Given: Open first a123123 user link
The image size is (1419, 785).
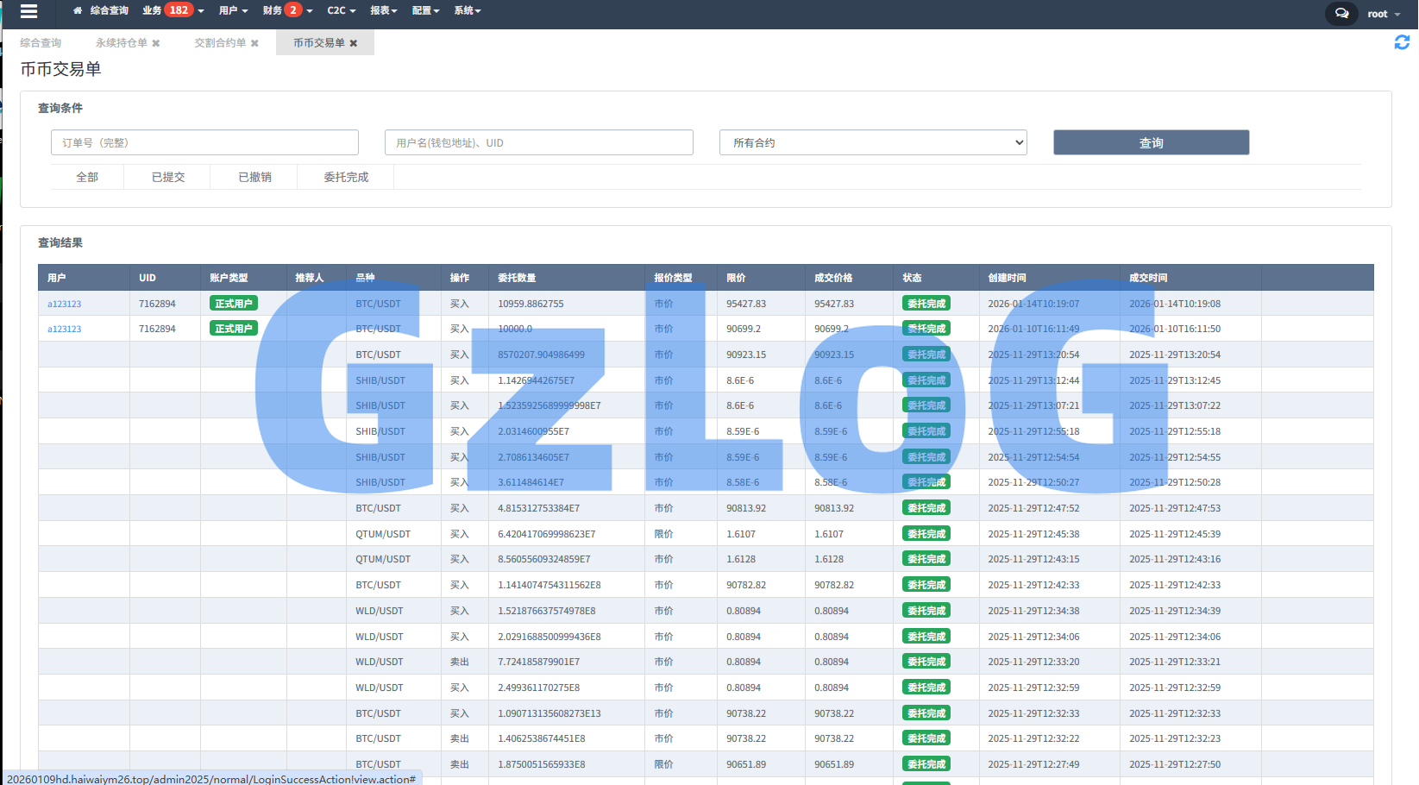Looking at the screenshot, I should point(64,305).
